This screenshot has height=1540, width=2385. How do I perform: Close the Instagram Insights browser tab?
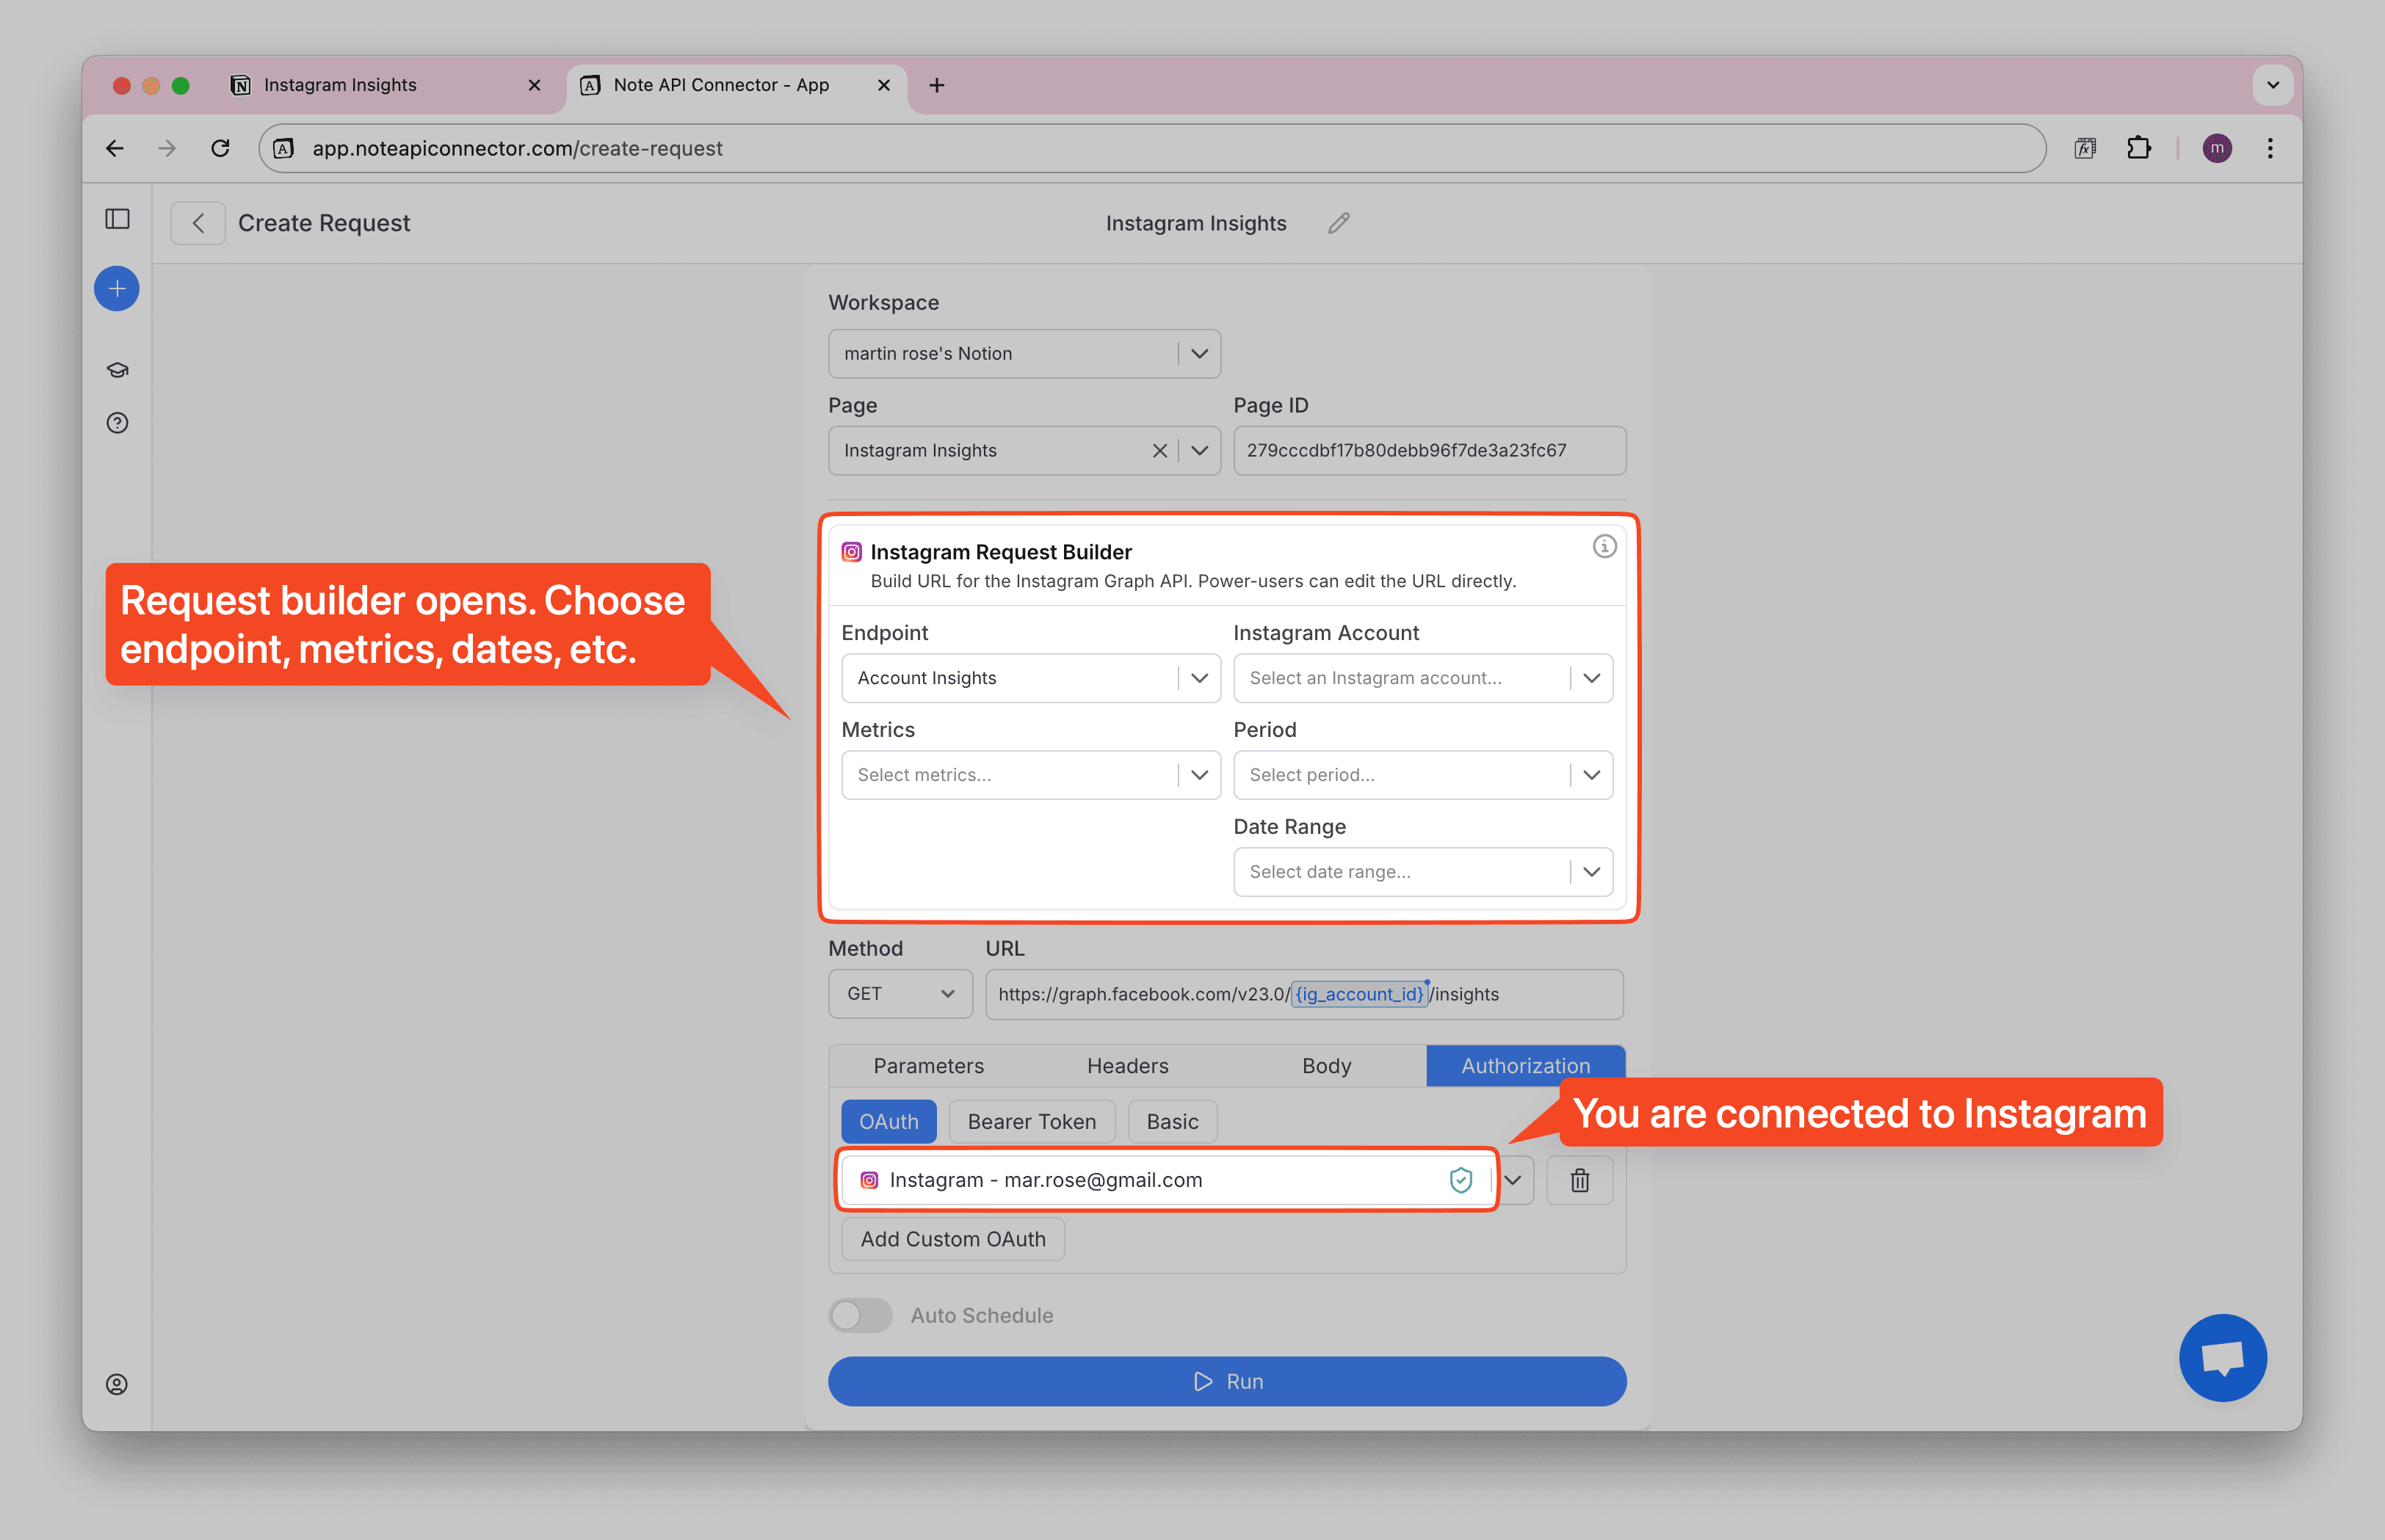click(535, 85)
